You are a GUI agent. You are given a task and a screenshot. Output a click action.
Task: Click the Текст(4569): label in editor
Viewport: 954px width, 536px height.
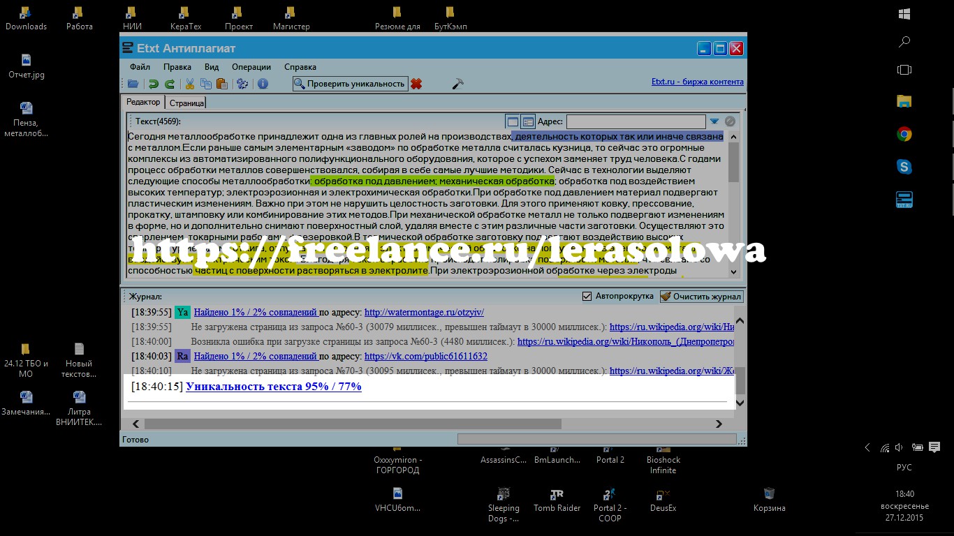coord(158,121)
